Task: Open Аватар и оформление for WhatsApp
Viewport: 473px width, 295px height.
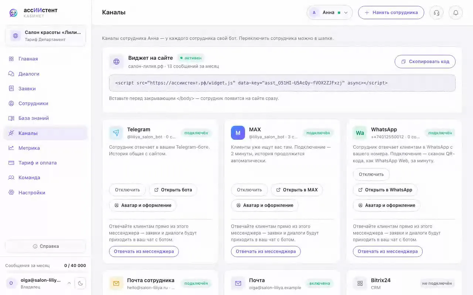Action: (x=387, y=205)
